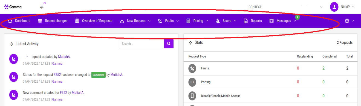The height and width of the screenshot is (106, 361).
Task: Open Recent changes menu item
Action: (x=56, y=21)
